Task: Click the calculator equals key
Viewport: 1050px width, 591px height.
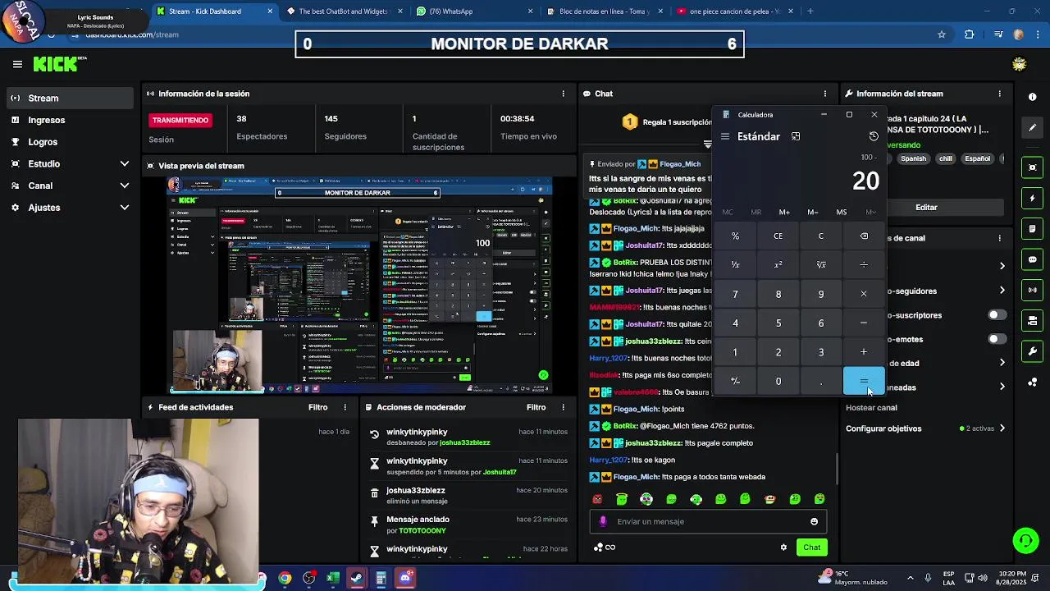Action: coord(864,381)
